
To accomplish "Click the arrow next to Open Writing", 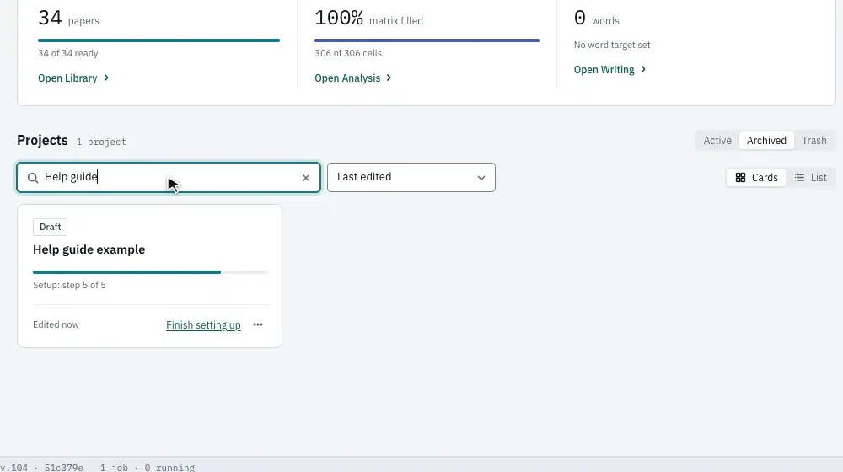I will pos(643,69).
